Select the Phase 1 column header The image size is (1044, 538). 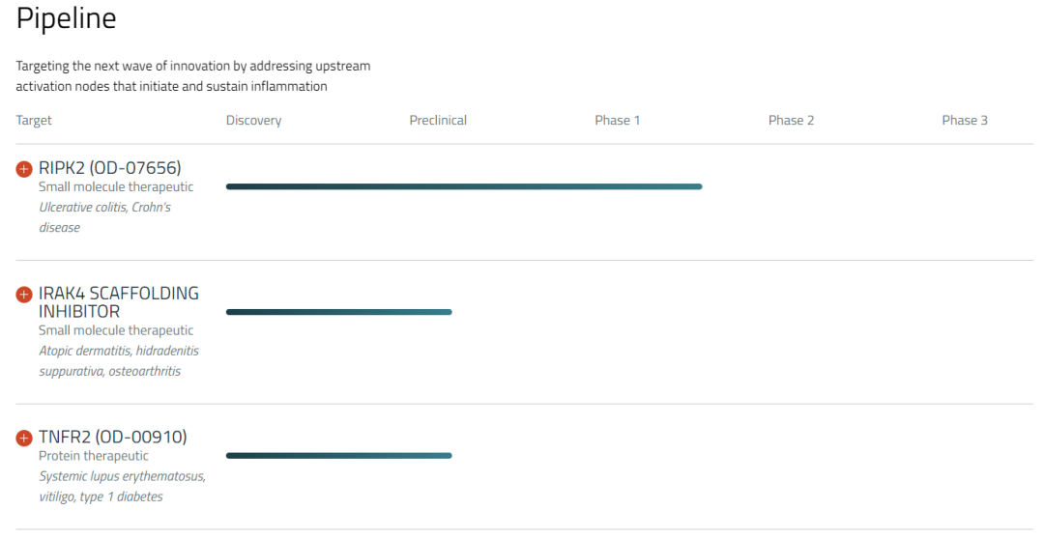coord(617,121)
